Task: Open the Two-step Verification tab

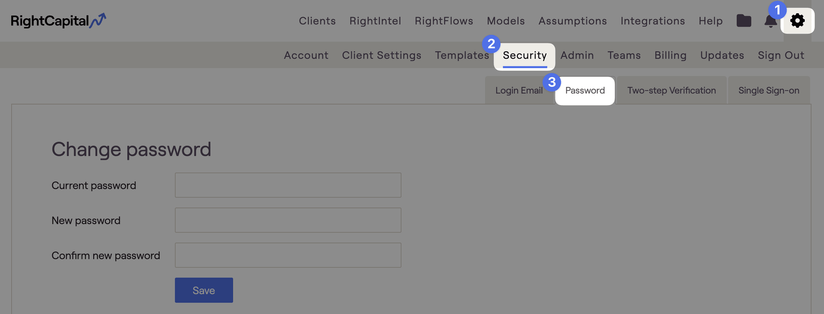Action: coord(671,90)
